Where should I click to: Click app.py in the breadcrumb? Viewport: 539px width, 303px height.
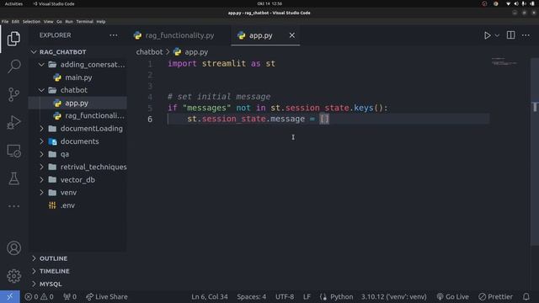[x=196, y=52]
